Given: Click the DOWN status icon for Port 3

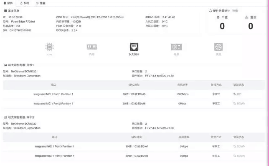Looking at the screenshot, I should 234,146.
